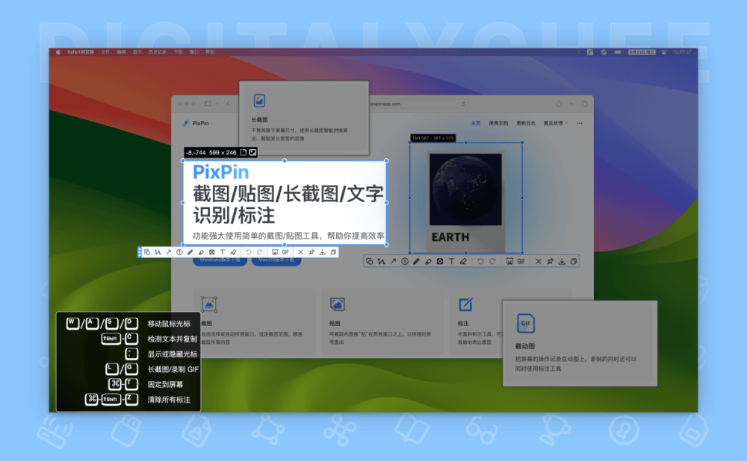The height and width of the screenshot is (461, 747).
Task: Click PixPin logo in site header
Action: [196, 123]
